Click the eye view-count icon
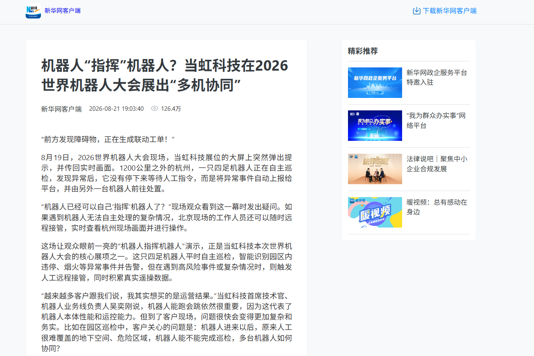This screenshot has width=534, height=356. point(154,108)
